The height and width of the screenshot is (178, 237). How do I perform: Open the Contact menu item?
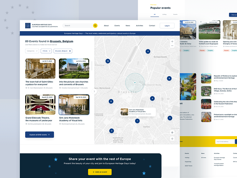(x=152, y=26)
